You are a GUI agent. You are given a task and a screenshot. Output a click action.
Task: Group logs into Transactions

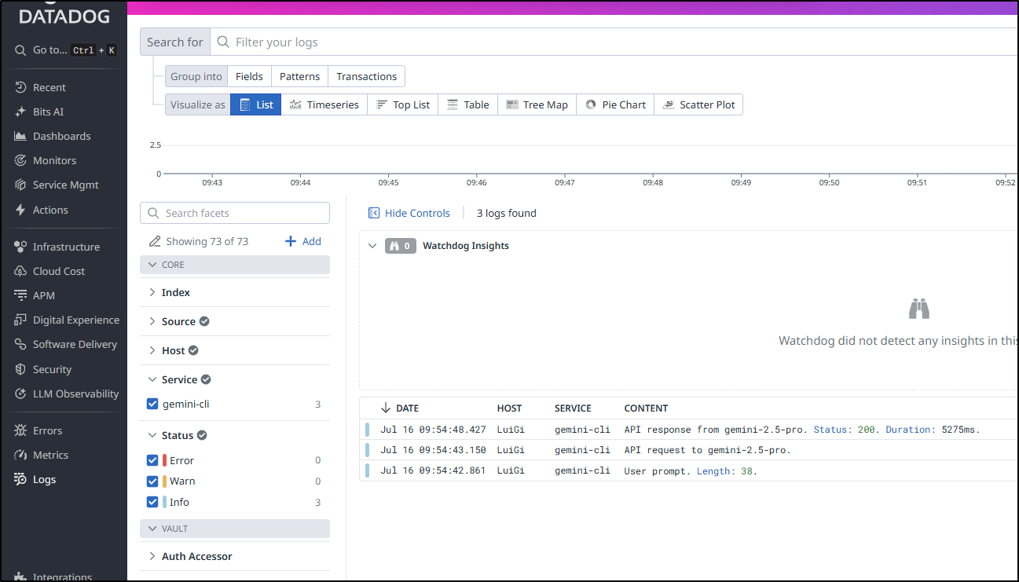[366, 76]
